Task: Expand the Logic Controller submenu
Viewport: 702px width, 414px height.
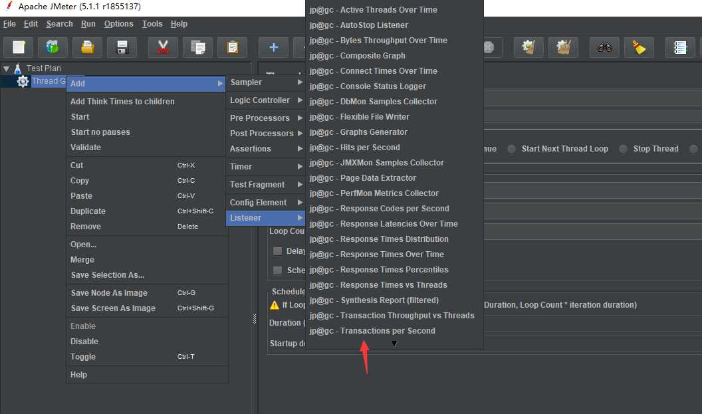Action: click(x=266, y=100)
